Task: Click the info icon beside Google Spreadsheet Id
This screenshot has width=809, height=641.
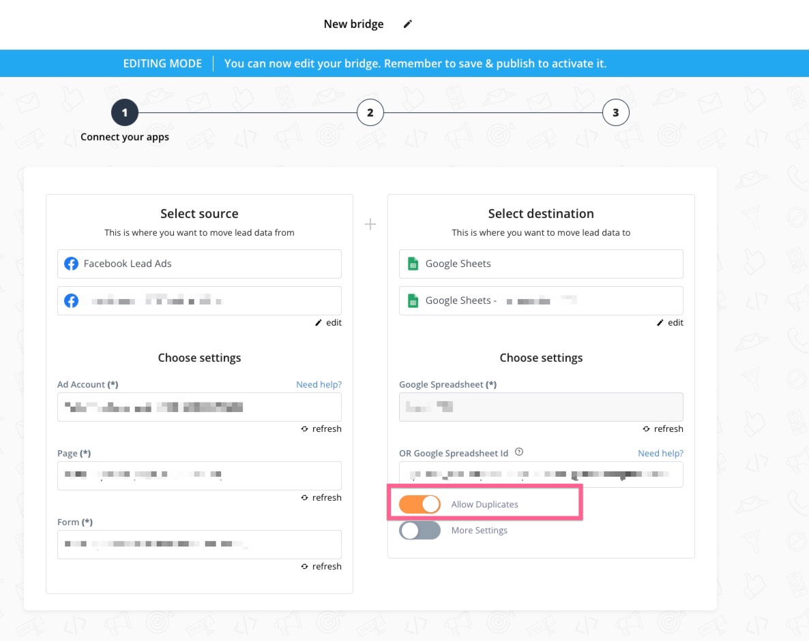Action: [519, 452]
